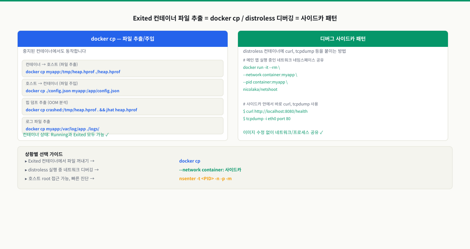Click 'distroless 실행 중 네트워크 디버깅' row
This screenshot has width=470, height=249.
(62, 170)
